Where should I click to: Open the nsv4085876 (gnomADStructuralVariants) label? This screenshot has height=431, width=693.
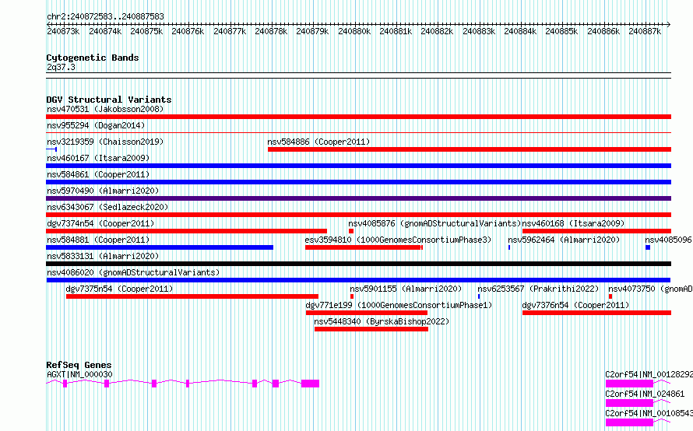point(435,223)
